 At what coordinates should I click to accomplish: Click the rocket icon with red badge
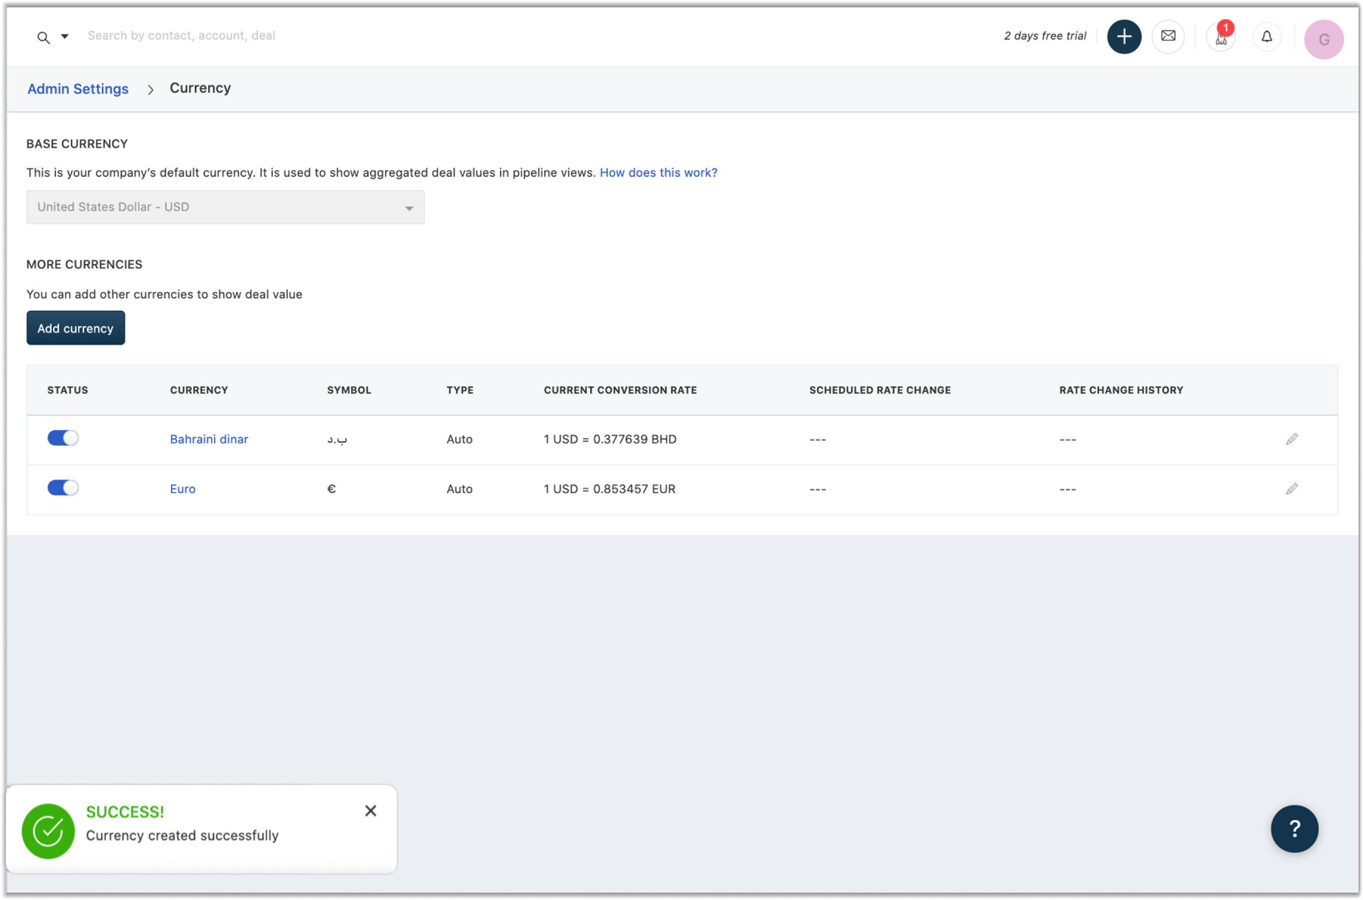(1221, 38)
